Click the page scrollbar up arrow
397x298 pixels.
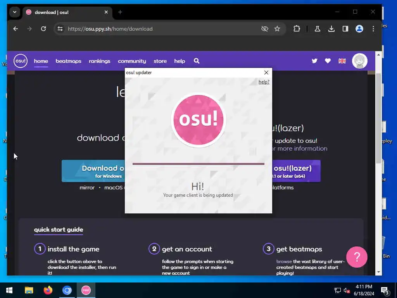click(x=378, y=55)
